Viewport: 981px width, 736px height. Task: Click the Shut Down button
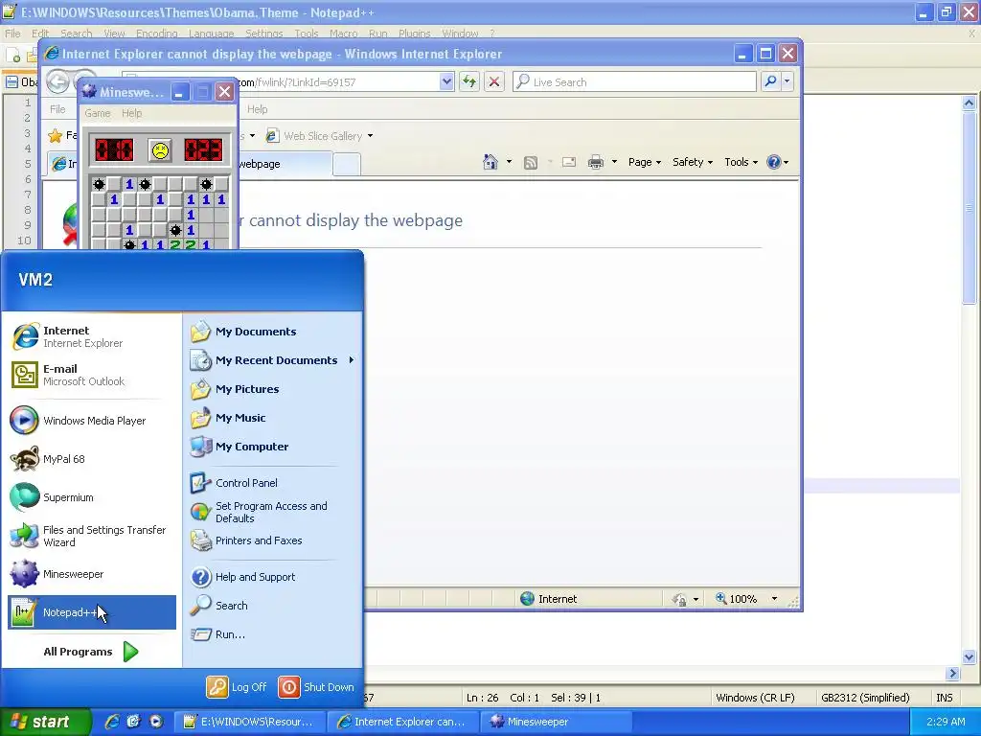coord(316,687)
